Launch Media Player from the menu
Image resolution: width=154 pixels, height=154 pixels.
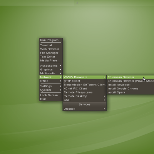point(51,60)
